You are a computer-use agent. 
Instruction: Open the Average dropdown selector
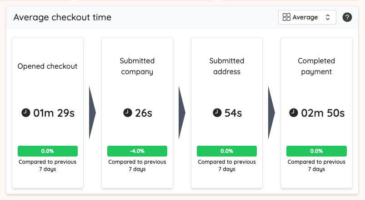coord(307,17)
